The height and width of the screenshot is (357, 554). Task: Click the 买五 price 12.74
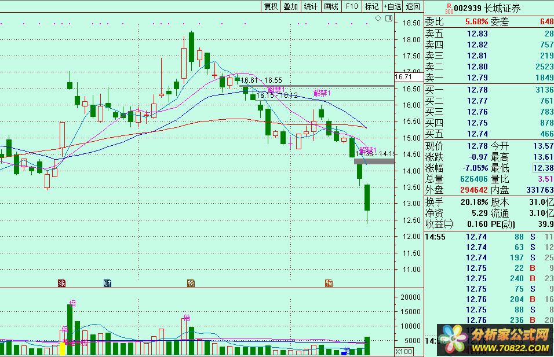coord(478,134)
